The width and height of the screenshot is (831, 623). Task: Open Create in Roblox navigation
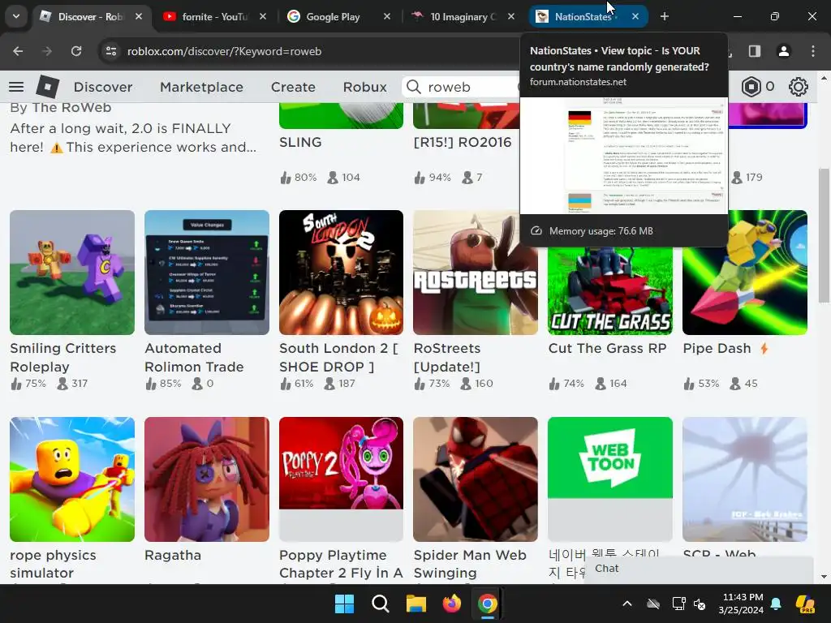click(x=293, y=87)
